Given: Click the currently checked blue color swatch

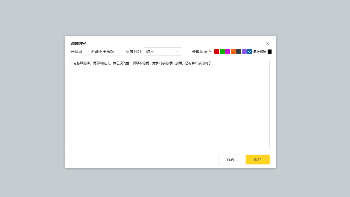Looking at the screenshot, I should (x=250, y=51).
